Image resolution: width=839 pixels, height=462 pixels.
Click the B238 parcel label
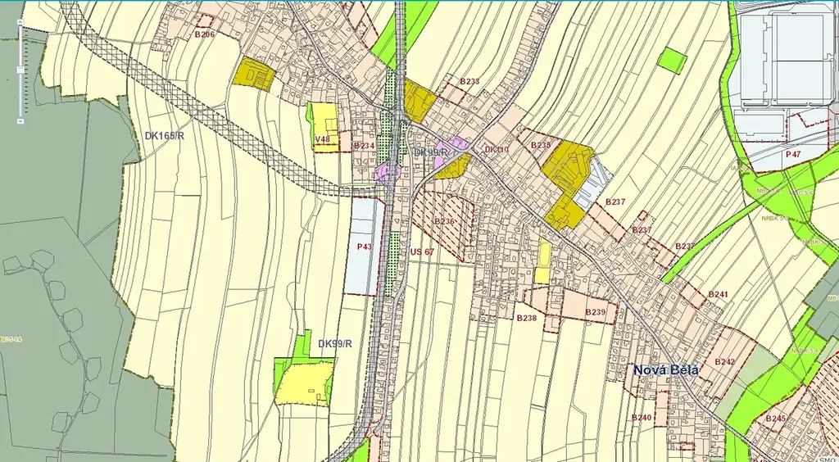[526, 318]
